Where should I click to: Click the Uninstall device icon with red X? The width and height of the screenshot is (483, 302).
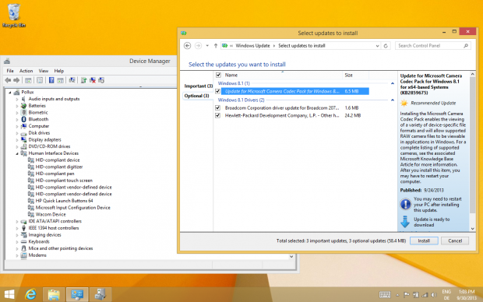[x=93, y=80]
